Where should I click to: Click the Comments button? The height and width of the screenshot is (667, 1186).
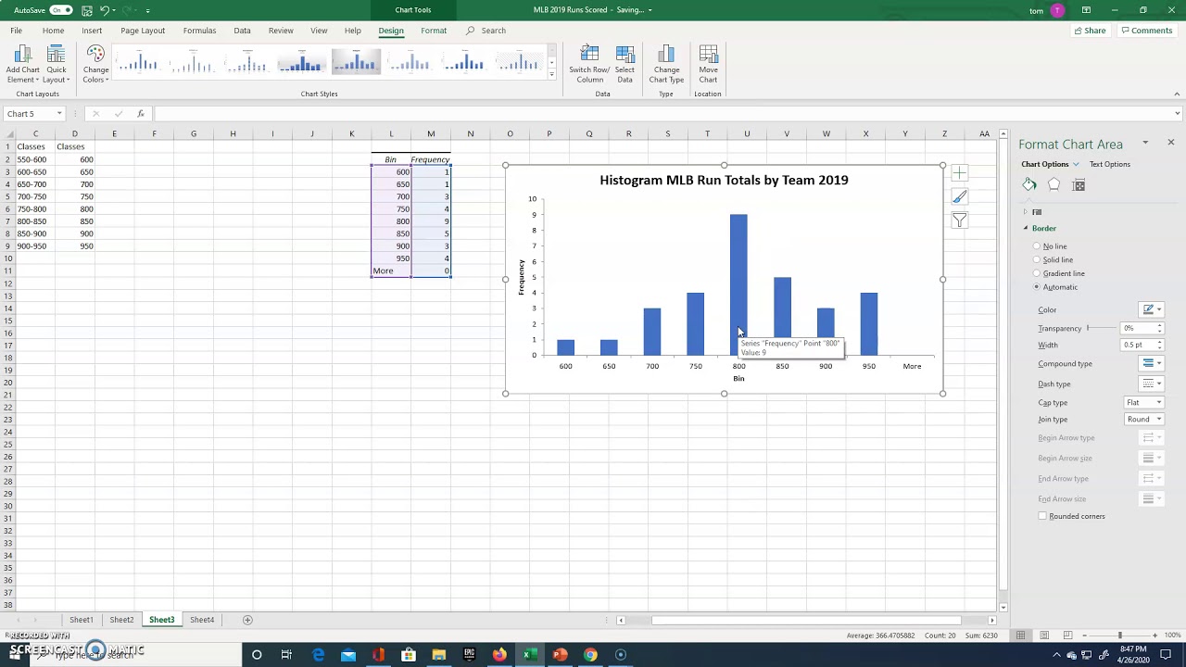[1146, 31]
